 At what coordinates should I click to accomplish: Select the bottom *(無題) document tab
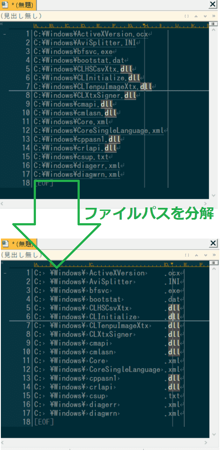[x=18, y=243]
